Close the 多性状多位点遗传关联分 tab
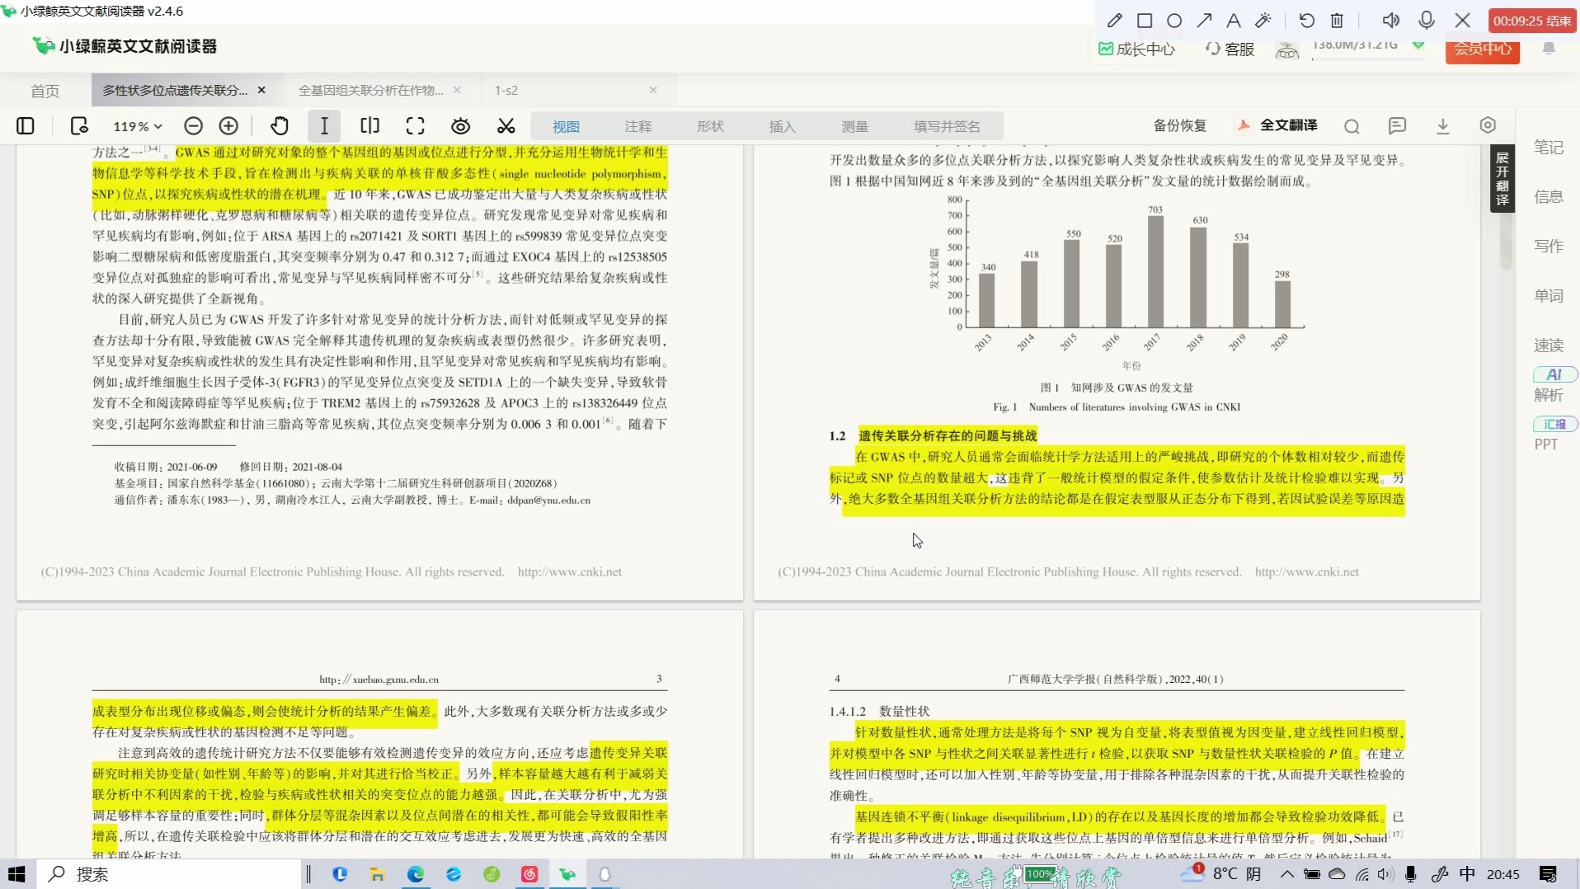The height and width of the screenshot is (889, 1580). pyautogui.click(x=261, y=90)
